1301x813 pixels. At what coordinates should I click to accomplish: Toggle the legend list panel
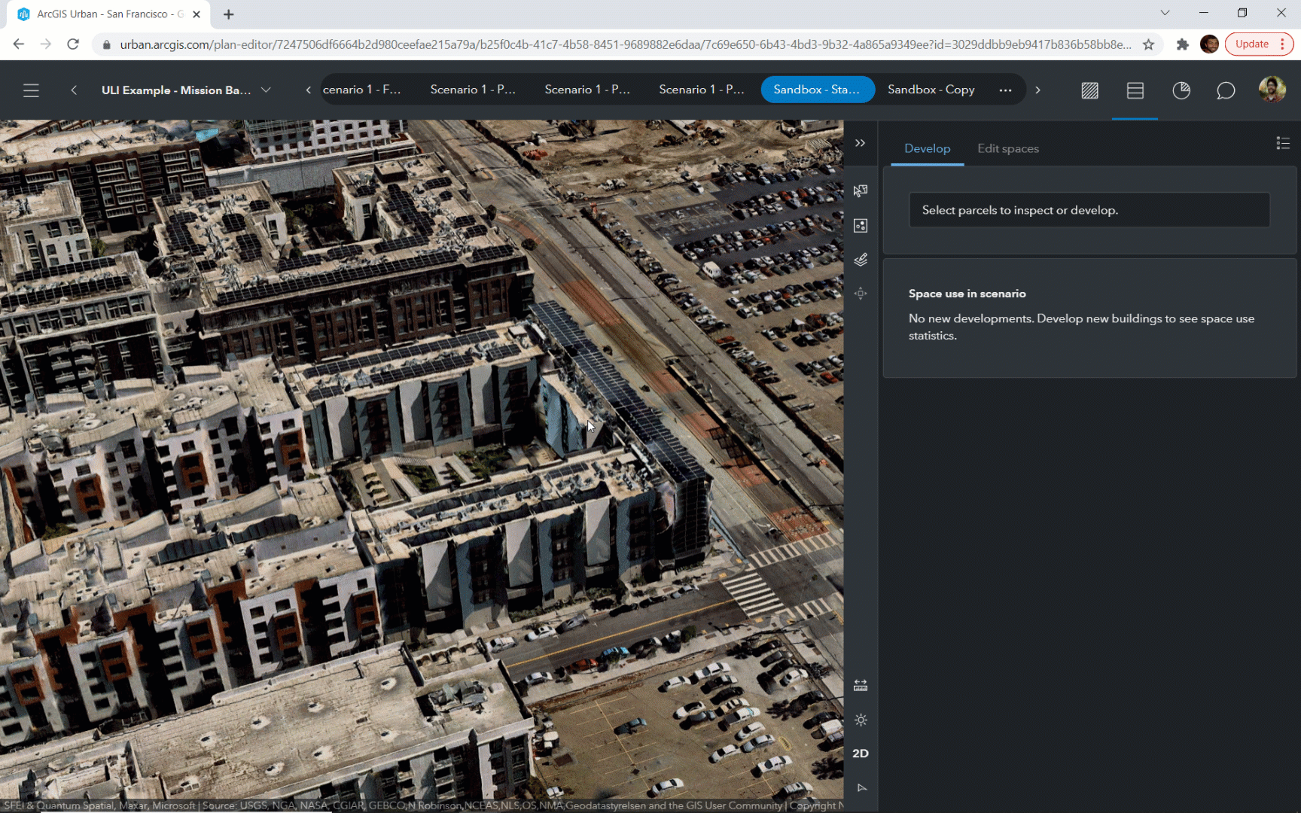point(1283,143)
